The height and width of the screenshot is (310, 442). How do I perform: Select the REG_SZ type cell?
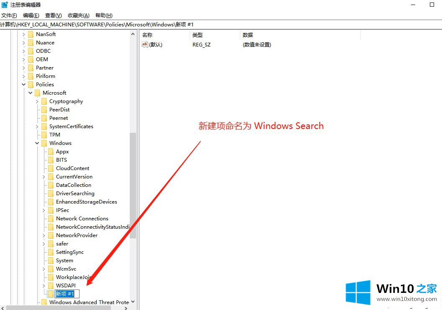point(202,44)
